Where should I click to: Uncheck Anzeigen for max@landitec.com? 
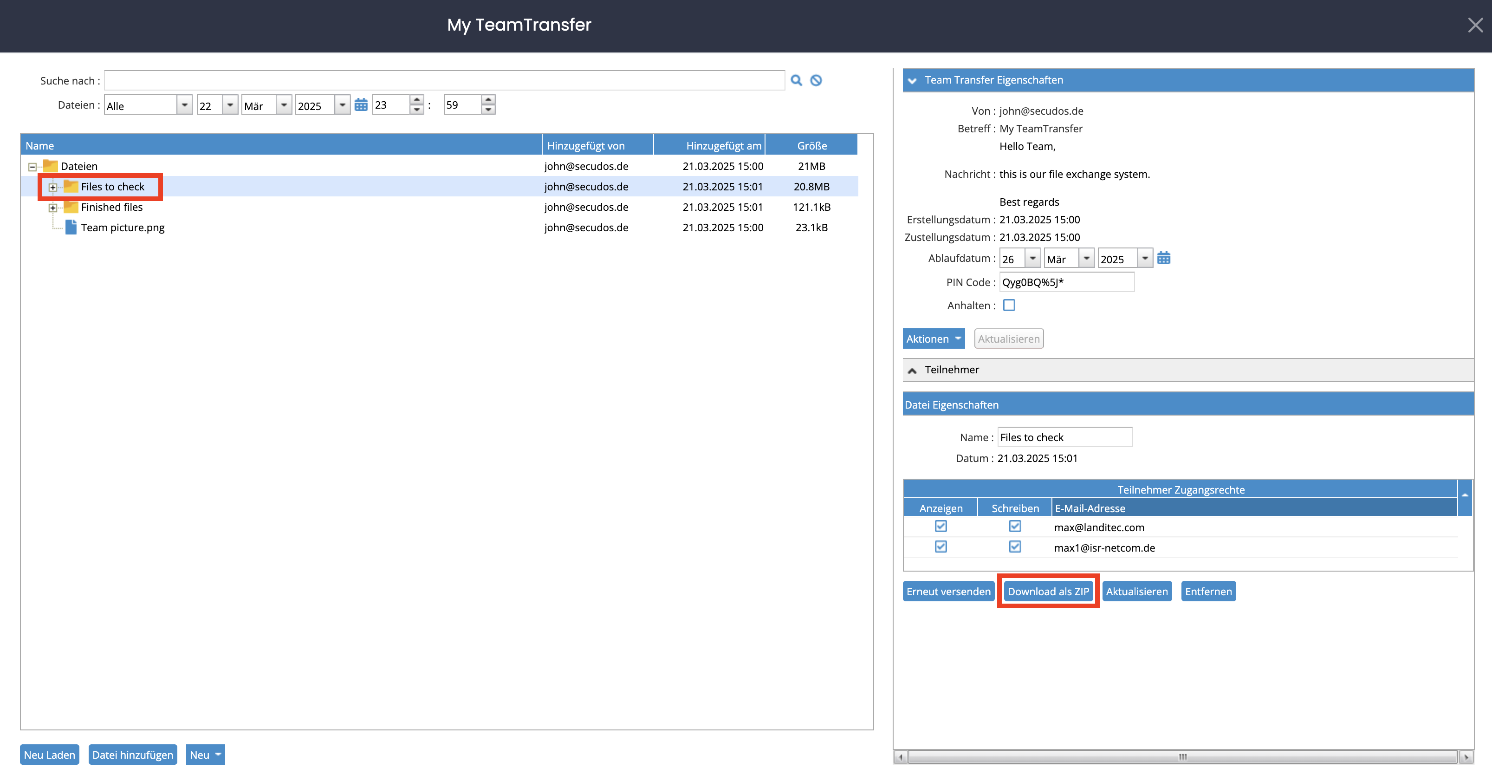[941, 527]
